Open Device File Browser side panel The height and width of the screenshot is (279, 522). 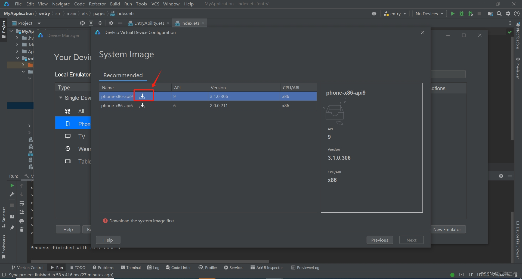coord(518,240)
